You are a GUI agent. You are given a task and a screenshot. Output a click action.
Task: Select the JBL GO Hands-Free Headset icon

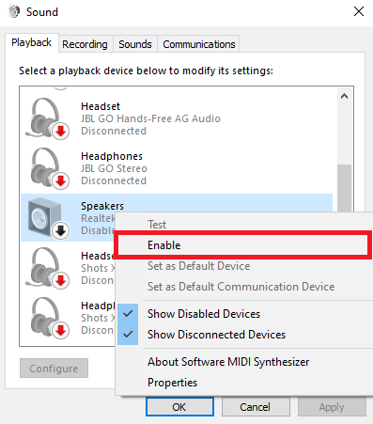(47, 118)
